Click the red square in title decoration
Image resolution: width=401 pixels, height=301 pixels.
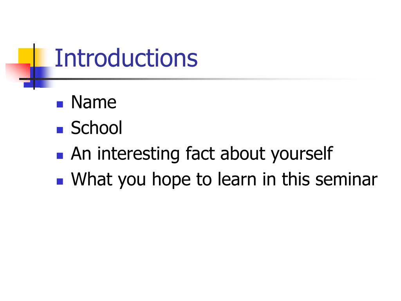[17, 72]
